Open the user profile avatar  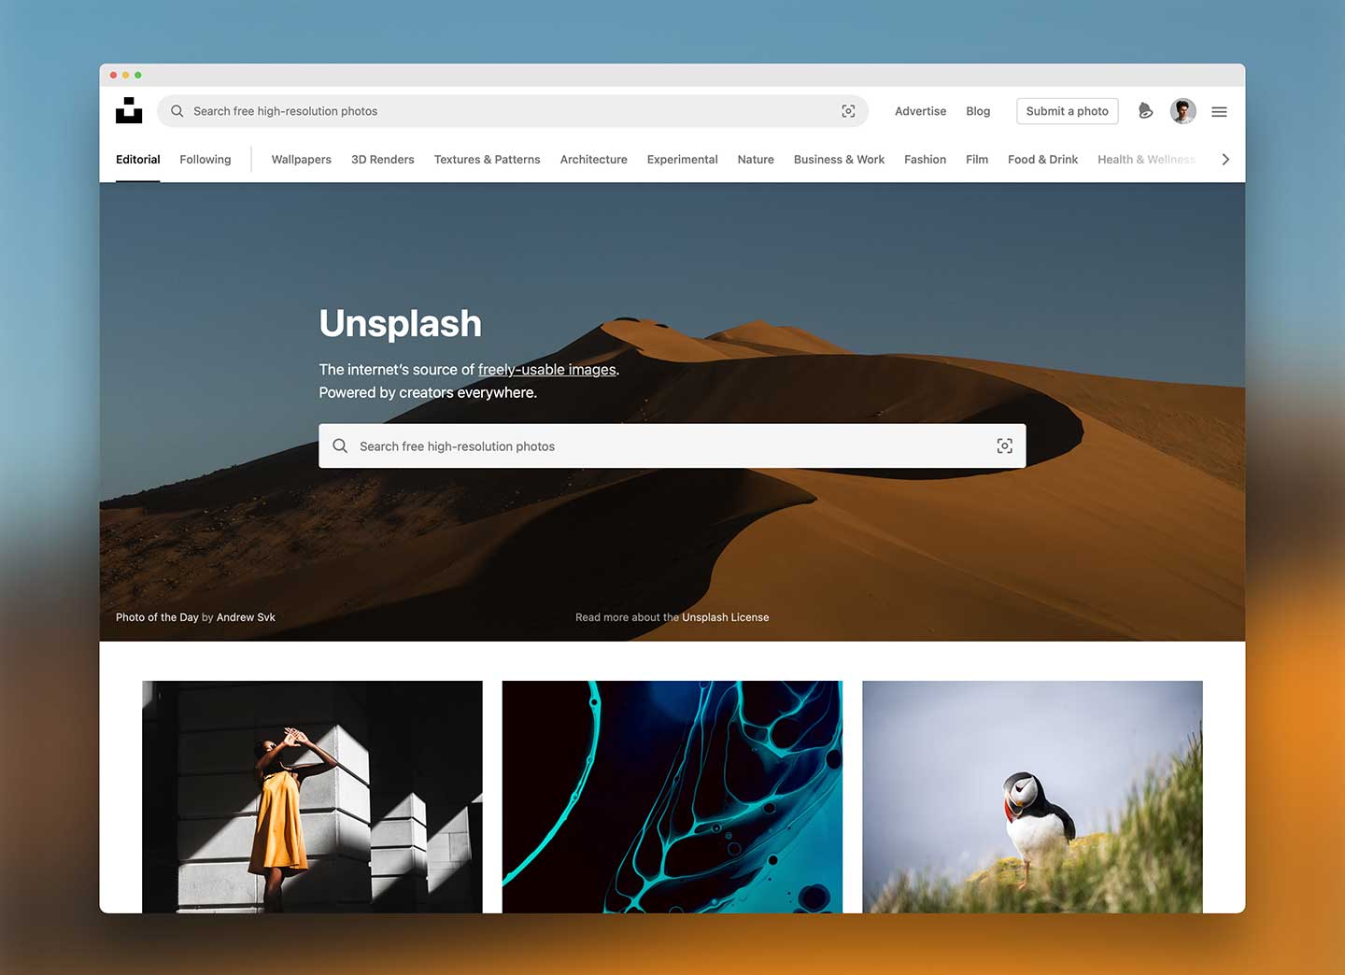(x=1182, y=111)
